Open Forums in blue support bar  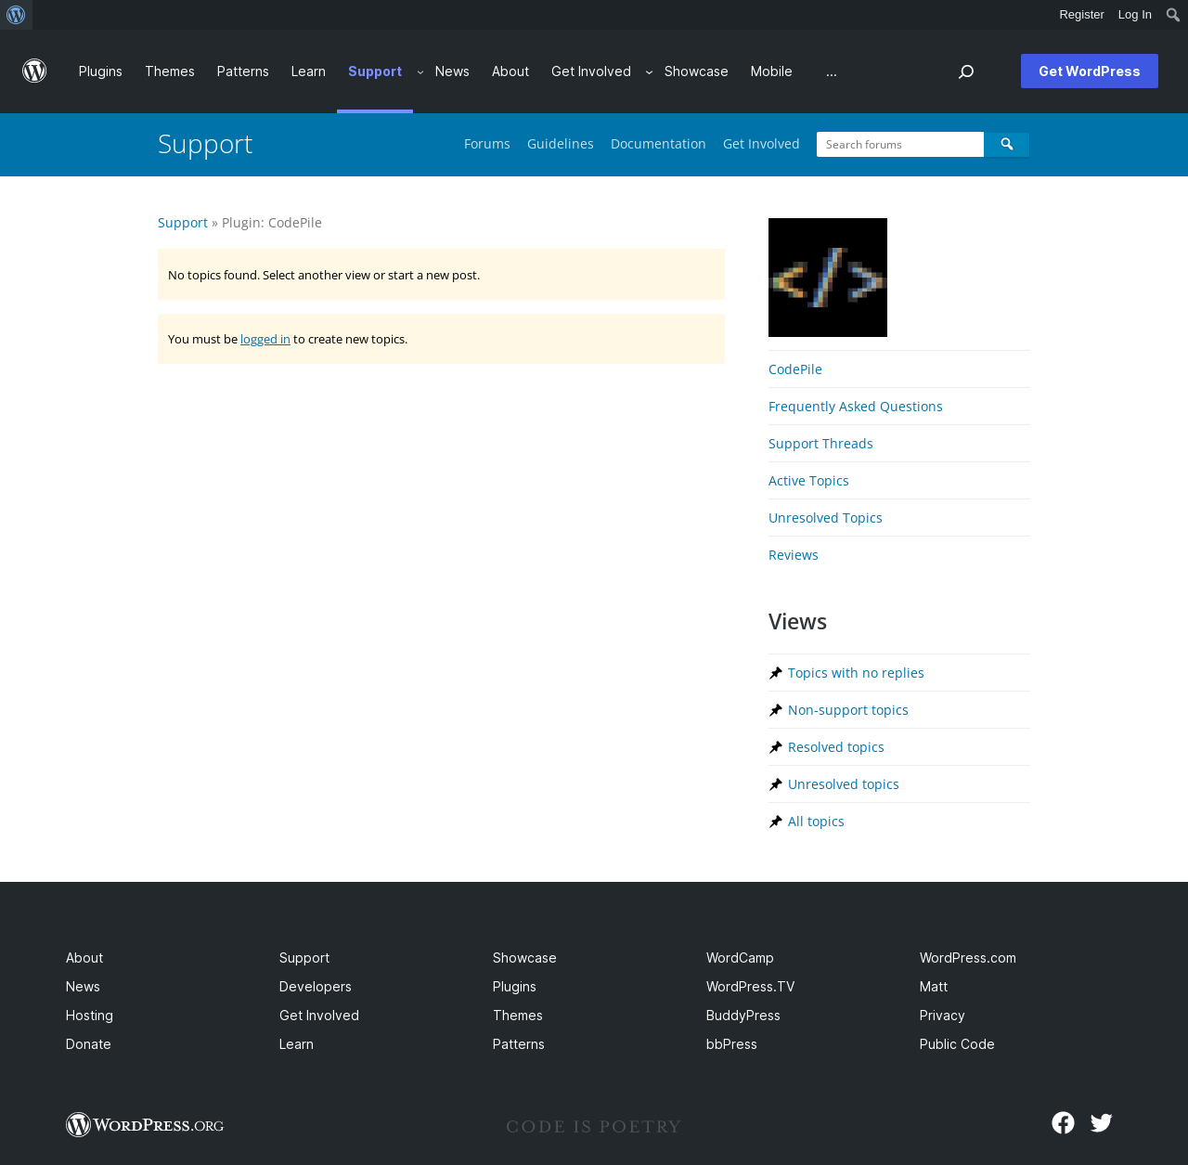coord(487,144)
